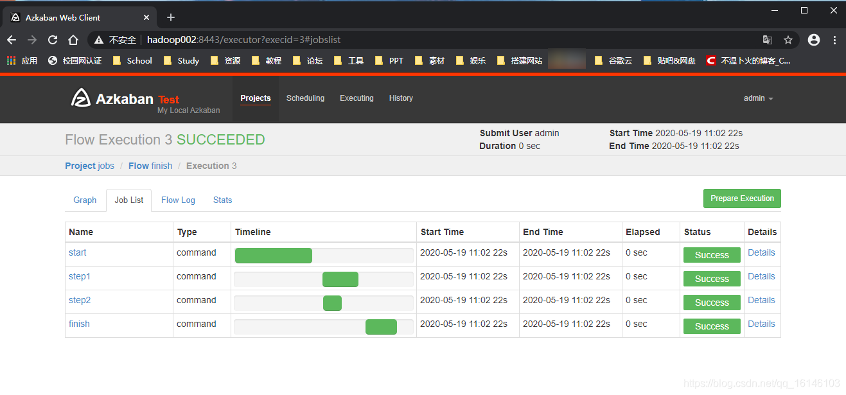Click the start job timeline bar
This screenshot has height=395, width=846.
point(274,256)
